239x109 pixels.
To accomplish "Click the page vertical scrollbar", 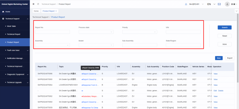I will [238, 48].
